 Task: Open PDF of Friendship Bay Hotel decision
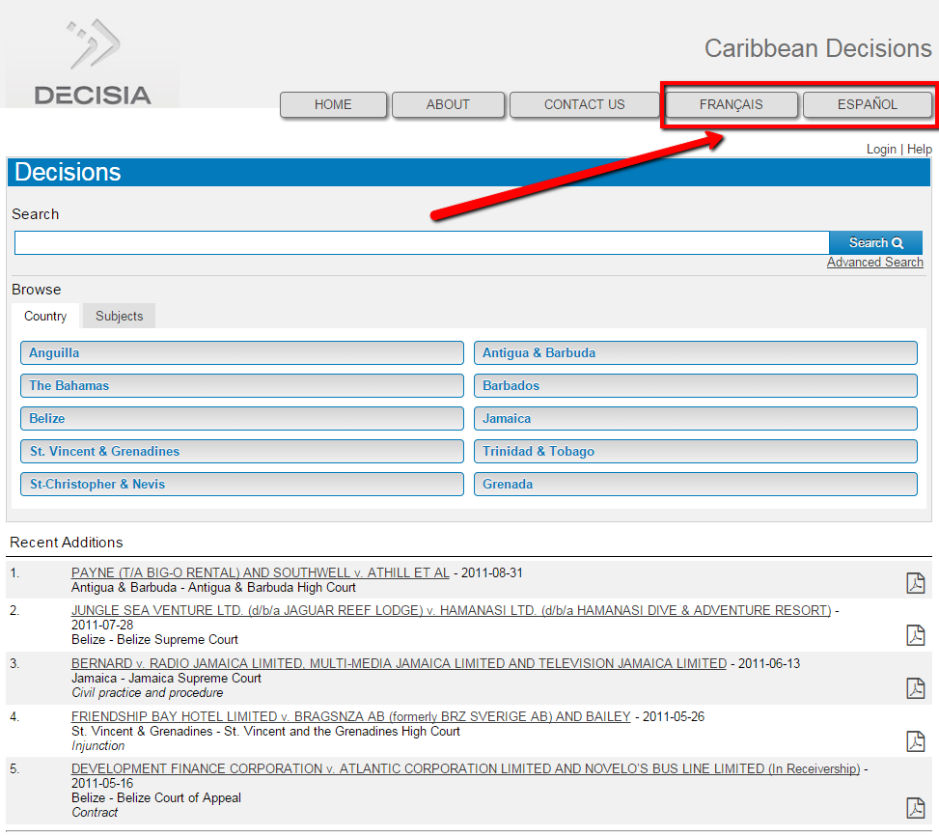915,740
